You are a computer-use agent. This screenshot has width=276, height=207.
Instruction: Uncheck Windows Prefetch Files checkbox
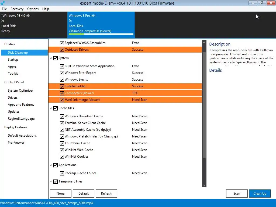click(62, 136)
